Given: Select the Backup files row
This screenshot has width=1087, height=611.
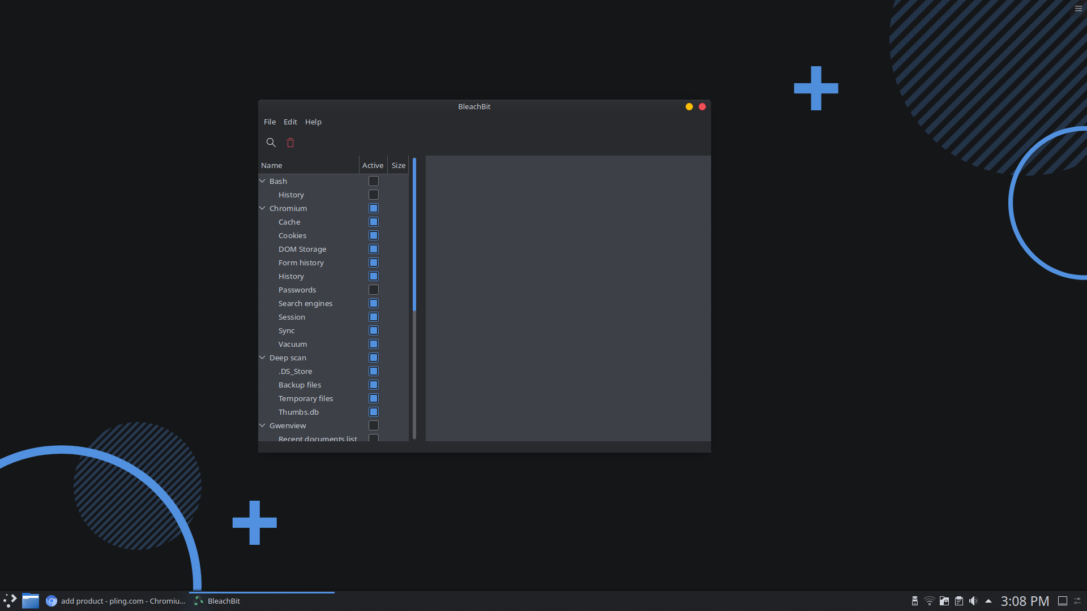Looking at the screenshot, I should 333,385.
